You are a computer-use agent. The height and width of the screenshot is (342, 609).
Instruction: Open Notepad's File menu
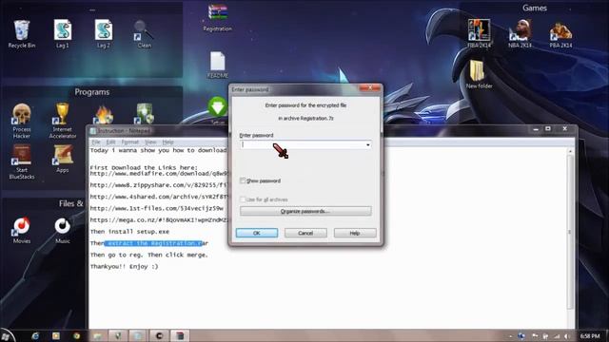[95, 142]
